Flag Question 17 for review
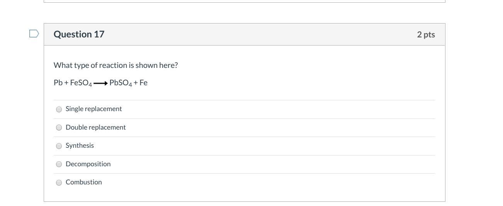This screenshot has width=503, height=206. click(x=34, y=34)
